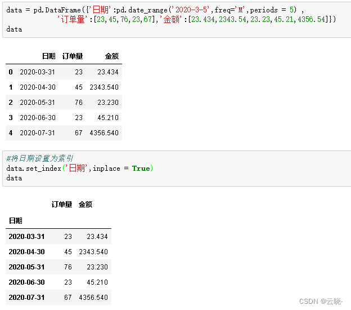
Task: Select cell 2020-06-30 in row 3
Action: click(38, 118)
